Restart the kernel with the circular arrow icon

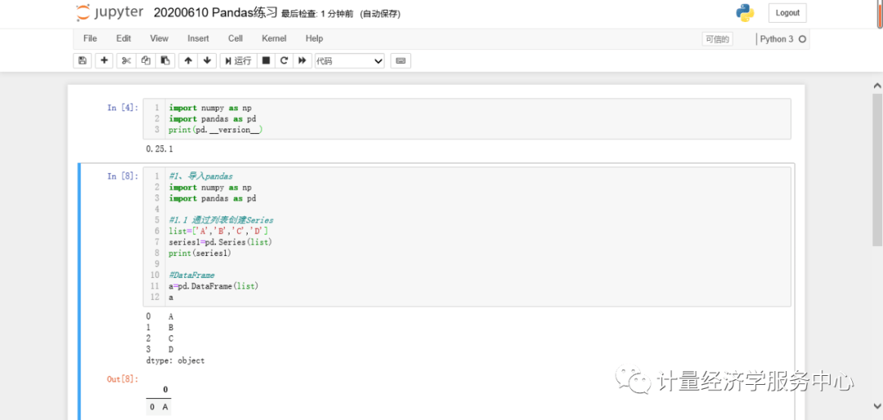285,60
